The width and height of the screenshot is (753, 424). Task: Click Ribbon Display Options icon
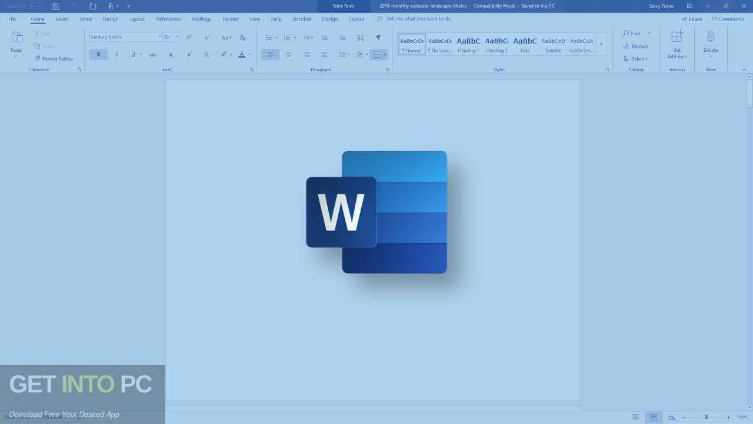point(689,6)
